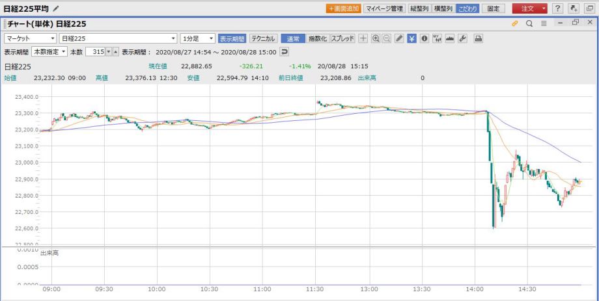599x301 pixels.
Task: Click the percent change -1.41%
Action: pos(300,66)
